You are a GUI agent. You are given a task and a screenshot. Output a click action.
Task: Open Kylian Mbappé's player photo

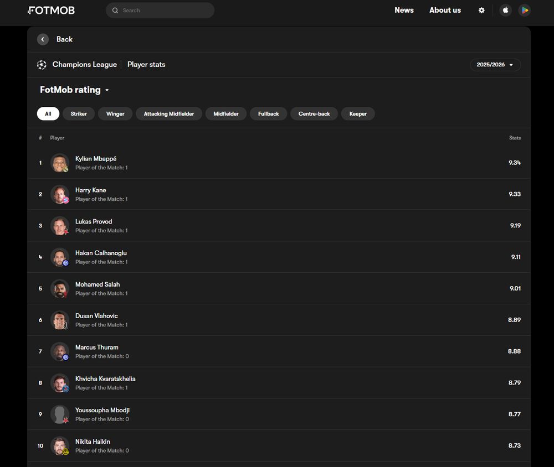(x=60, y=163)
